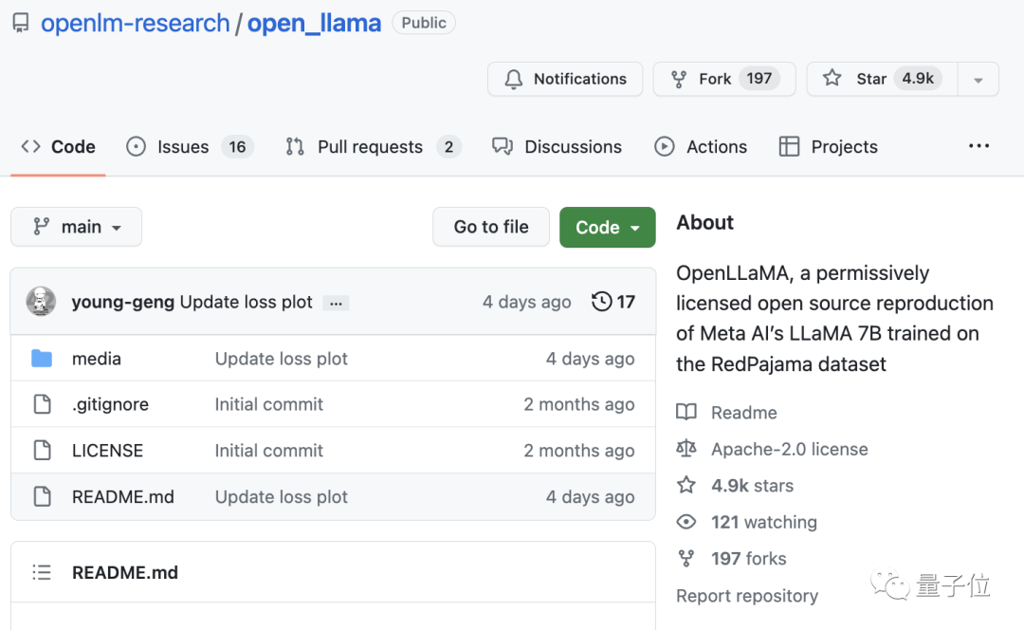Switch to the Issues tab
The image size is (1024, 630).
coord(183,147)
